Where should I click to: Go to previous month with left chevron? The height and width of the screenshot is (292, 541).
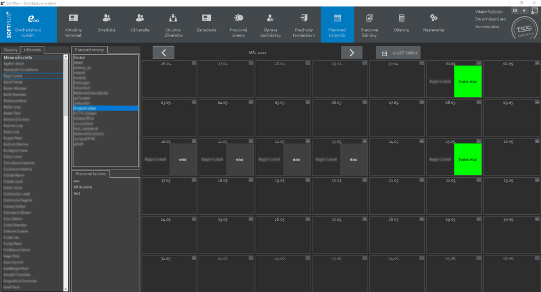point(163,52)
